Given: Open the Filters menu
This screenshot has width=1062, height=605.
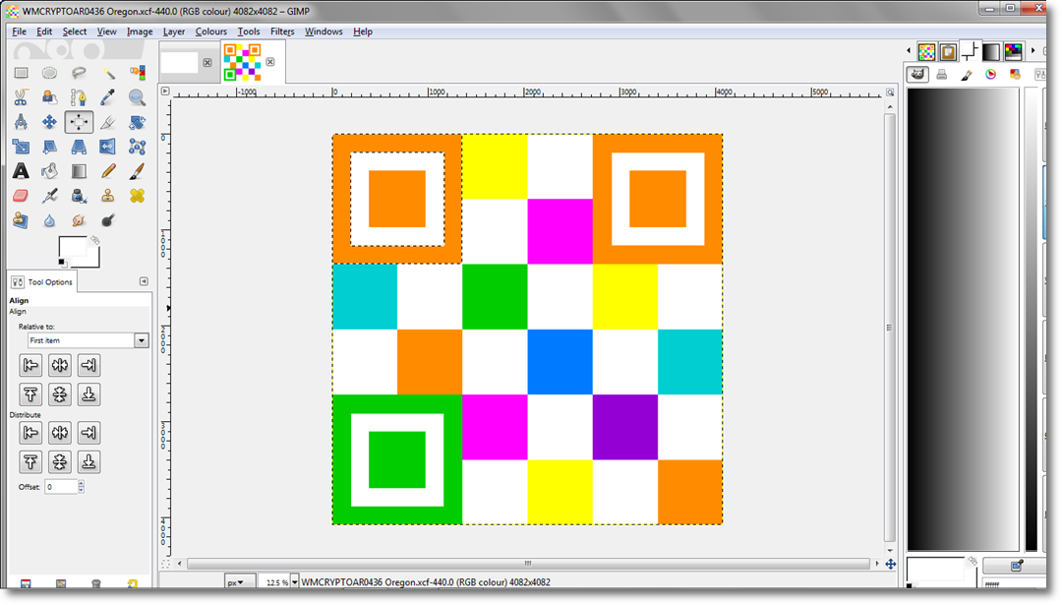Looking at the screenshot, I should pyautogui.click(x=282, y=31).
